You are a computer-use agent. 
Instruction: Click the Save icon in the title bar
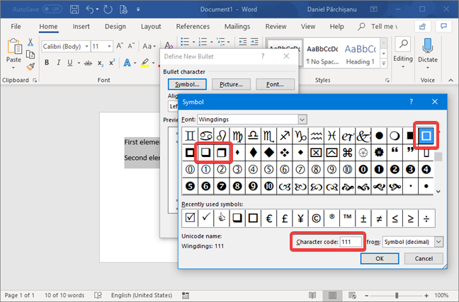pyautogui.click(x=74, y=9)
